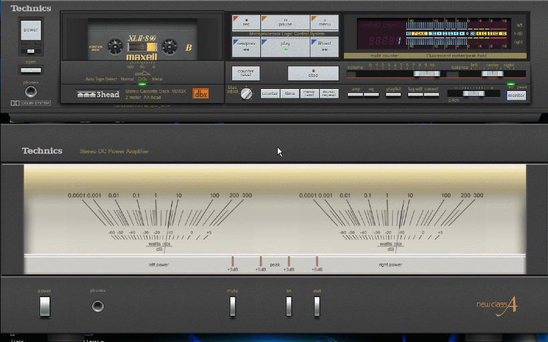Click the 'Stereo DC Power Amplifier' label
548x342 pixels.
coord(114,151)
